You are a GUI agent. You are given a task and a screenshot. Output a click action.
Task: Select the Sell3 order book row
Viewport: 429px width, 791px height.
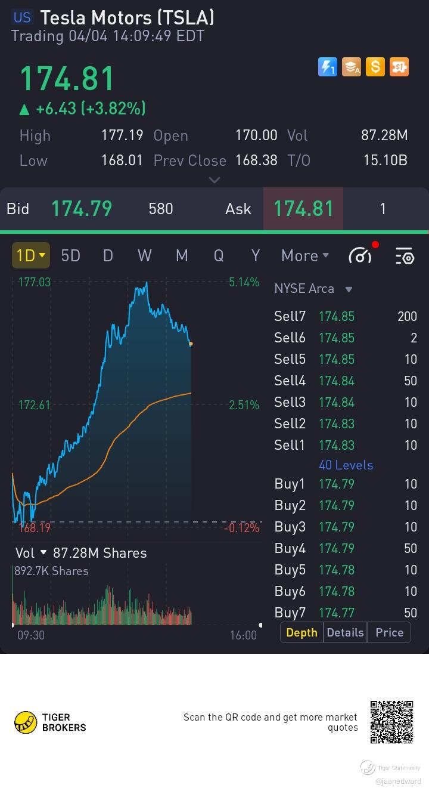tap(346, 402)
